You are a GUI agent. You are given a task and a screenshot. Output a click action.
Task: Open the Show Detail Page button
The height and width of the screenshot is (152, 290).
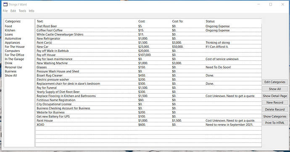pos(275,96)
